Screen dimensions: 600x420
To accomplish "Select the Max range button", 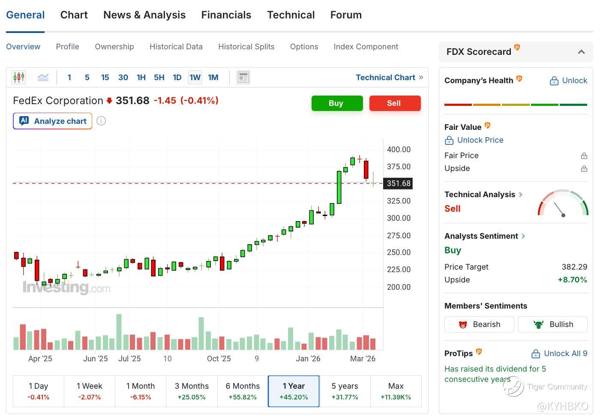I will coord(396,391).
